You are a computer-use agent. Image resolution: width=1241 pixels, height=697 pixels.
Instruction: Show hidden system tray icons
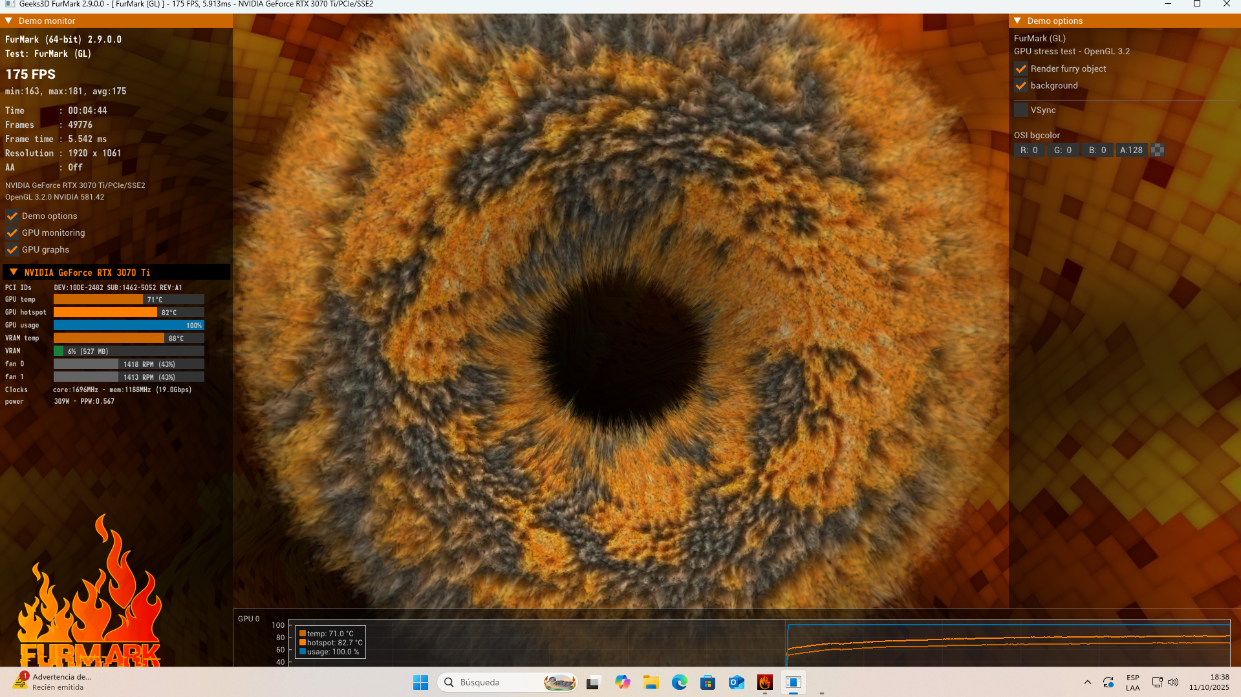point(1087,682)
